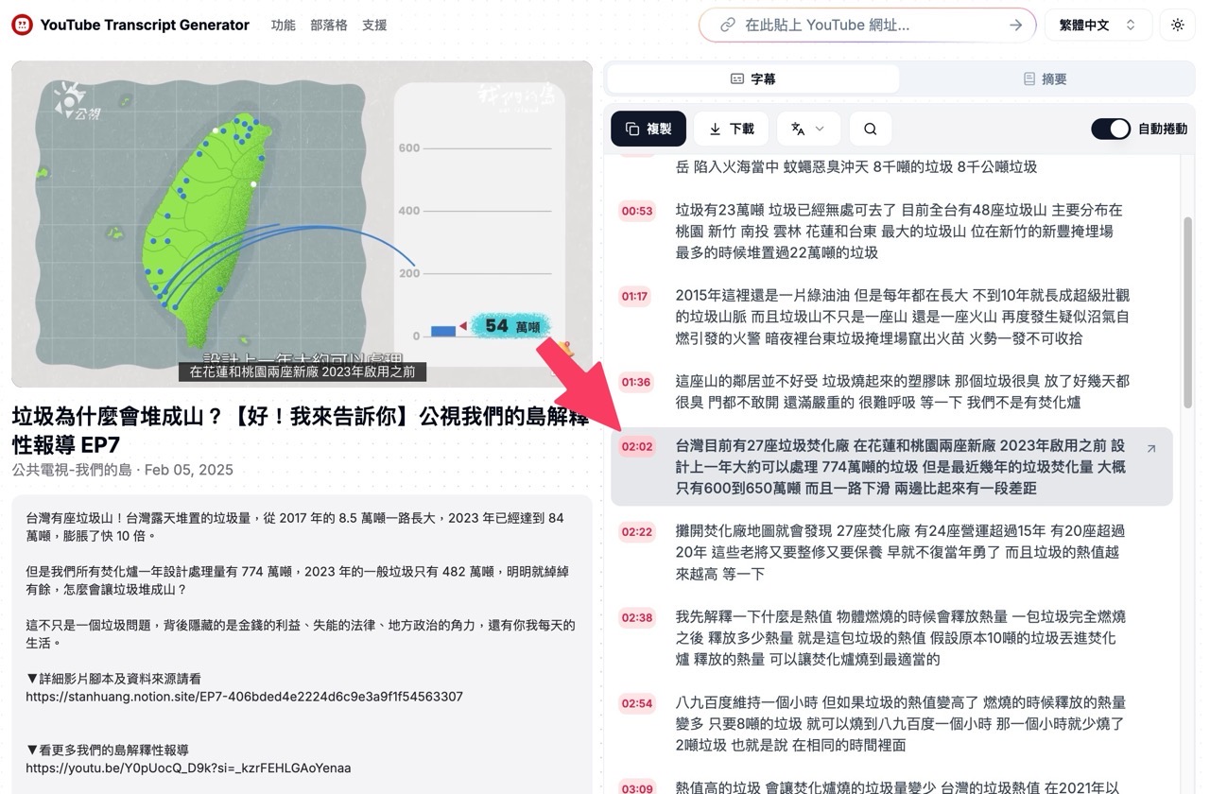Click the link icon in URL field
The image size is (1210, 794).
(727, 26)
